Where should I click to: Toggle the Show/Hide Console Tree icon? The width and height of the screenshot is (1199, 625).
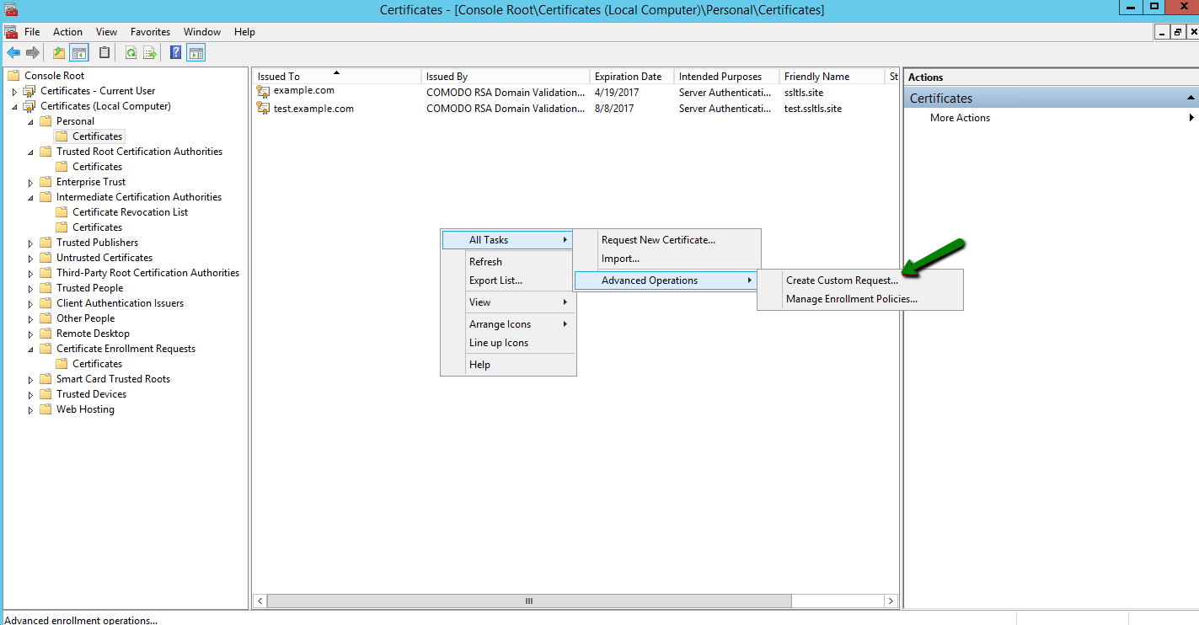coord(78,52)
